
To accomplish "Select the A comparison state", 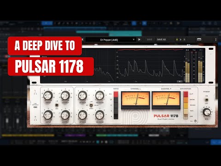I will tap(177, 40).
